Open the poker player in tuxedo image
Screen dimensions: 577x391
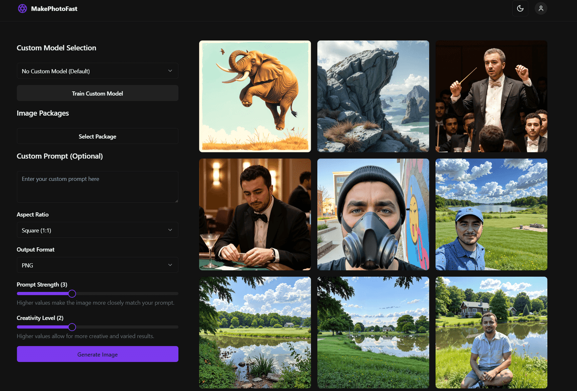point(255,214)
